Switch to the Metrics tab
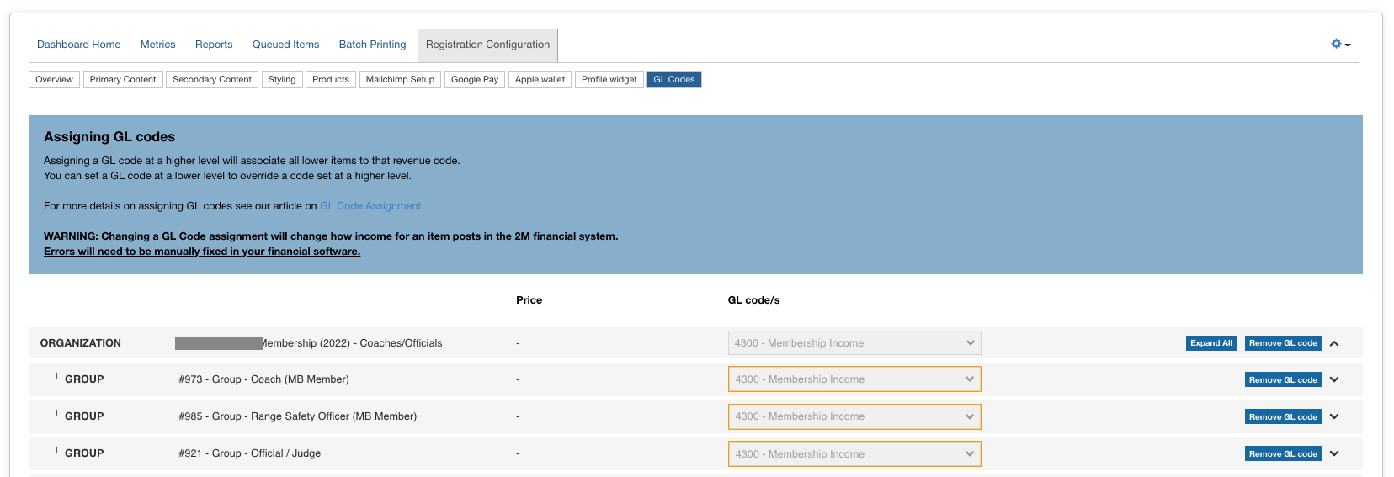This screenshot has height=477, width=1394. point(157,45)
